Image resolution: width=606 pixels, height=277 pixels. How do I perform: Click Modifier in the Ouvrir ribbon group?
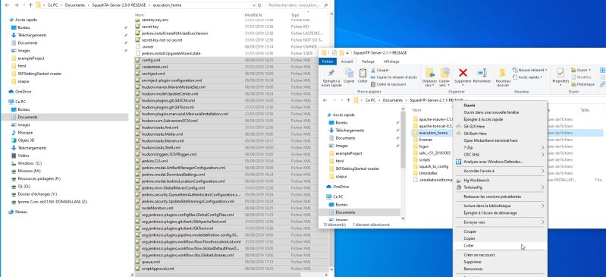coord(582,77)
